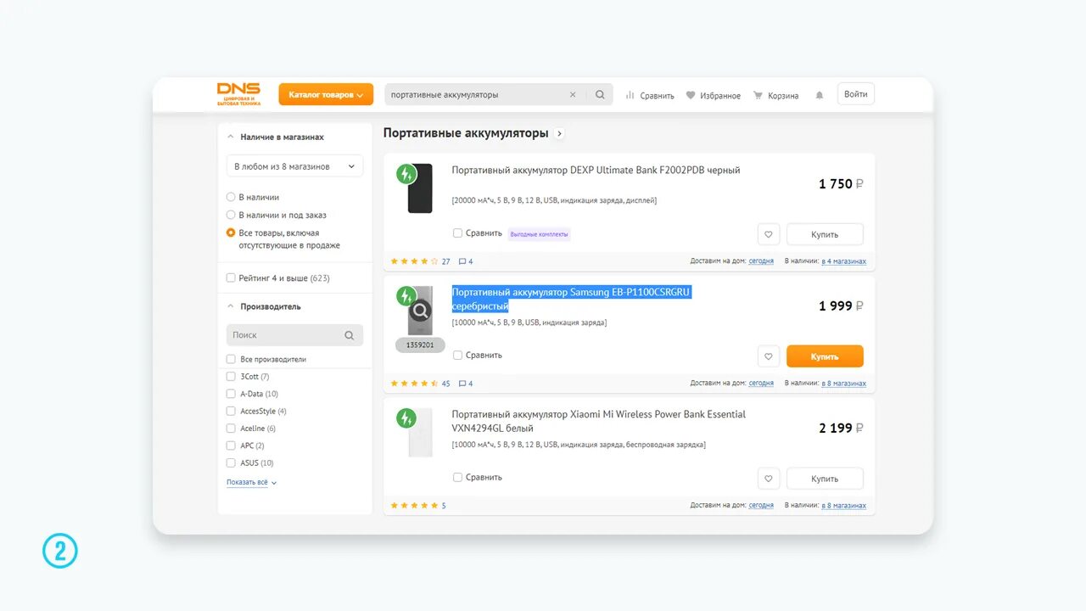Open Samsung product comments icon
The width and height of the screenshot is (1086, 611).
click(466, 384)
